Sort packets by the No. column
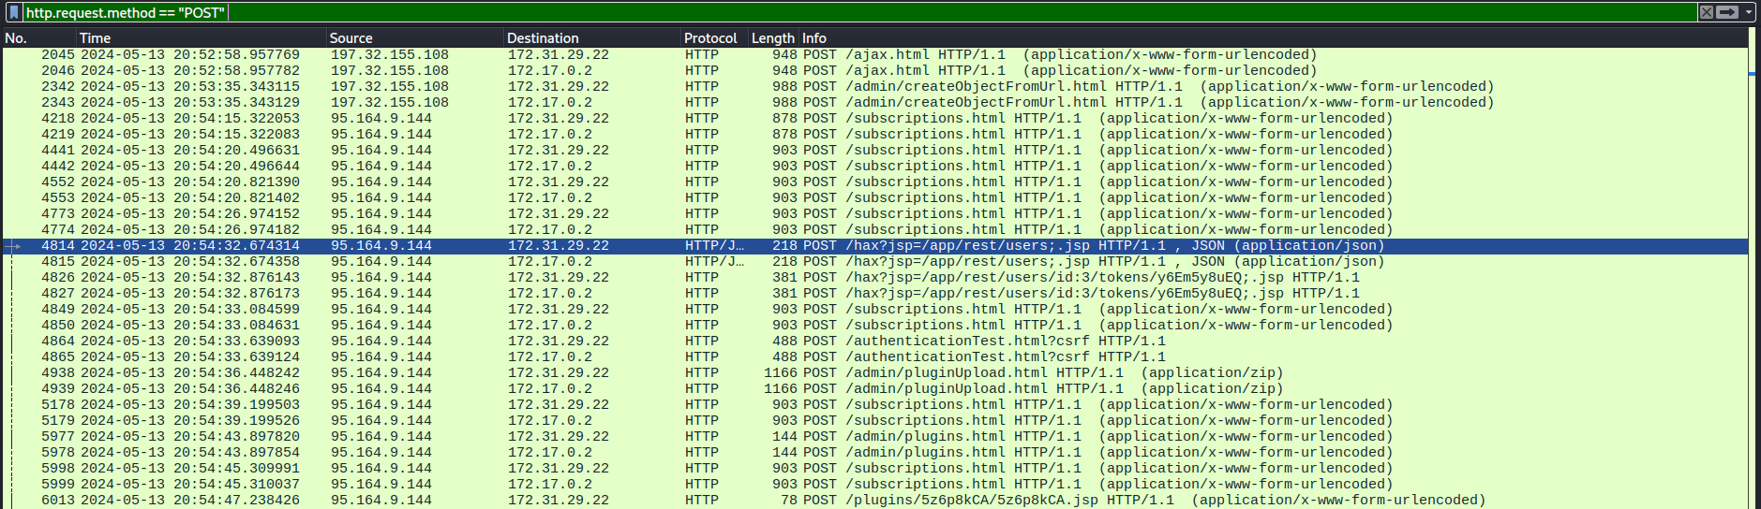Viewport: 1761px width, 509px height. click(x=37, y=38)
